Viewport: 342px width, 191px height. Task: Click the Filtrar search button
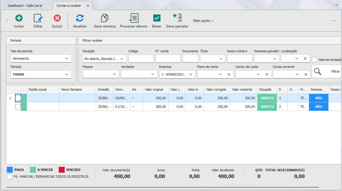point(327,71)
